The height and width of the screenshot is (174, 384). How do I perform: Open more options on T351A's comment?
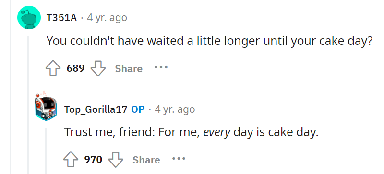[x=161, y=67]
